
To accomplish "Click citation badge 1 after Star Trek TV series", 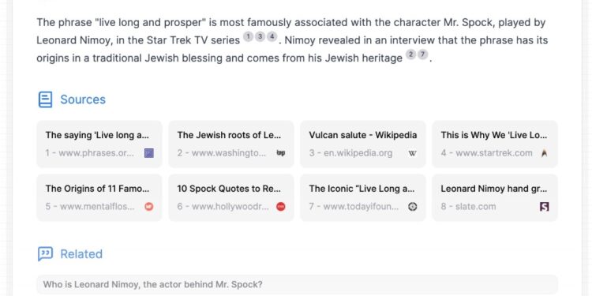I will pyautogui.click(x=248, y=36).
